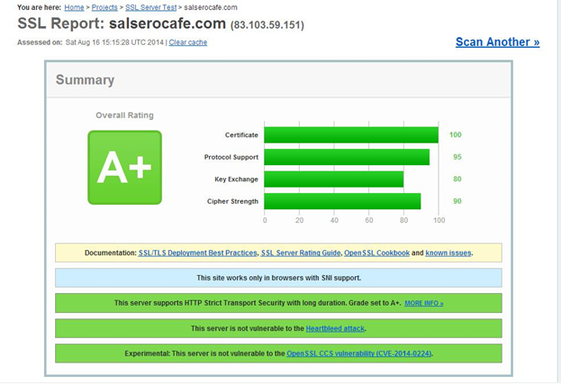Select the Protocol Support score value 95
The width and height of the screenshot is (561, 386).
pos(457,157)
